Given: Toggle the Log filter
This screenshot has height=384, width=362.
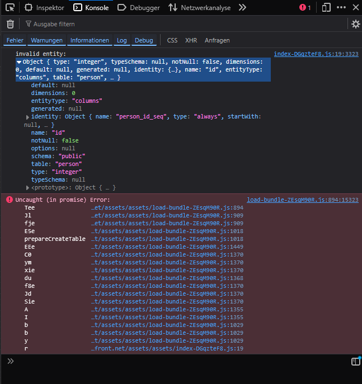Looking at the screenshot, I should coord(122,40).
